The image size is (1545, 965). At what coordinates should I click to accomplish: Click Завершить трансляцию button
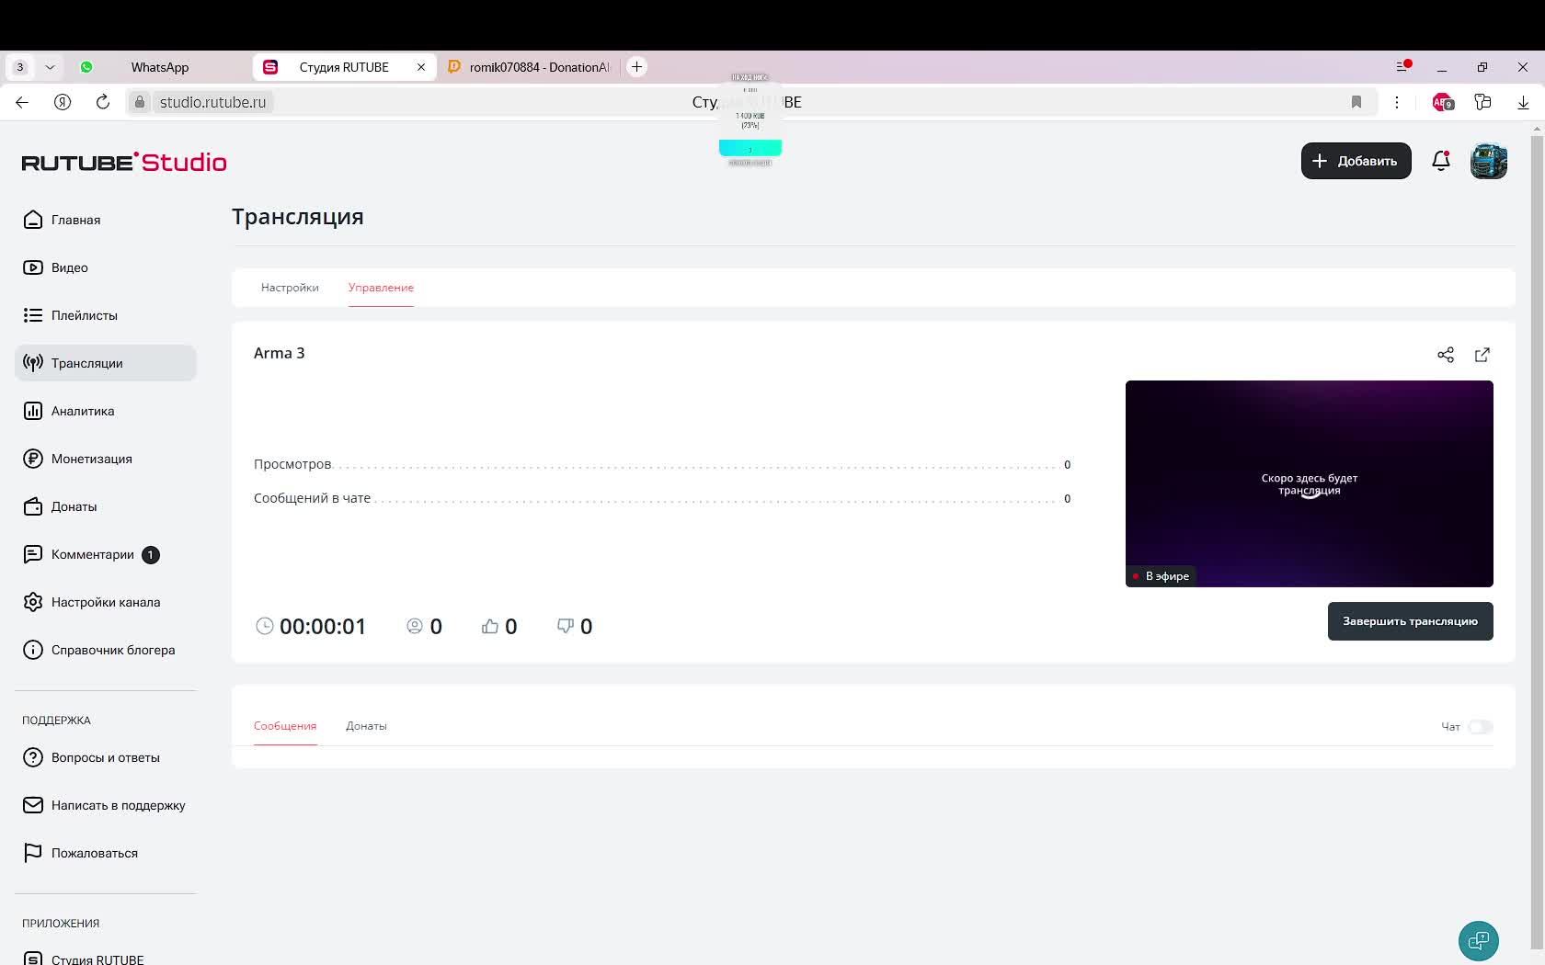coord(1411,621)
